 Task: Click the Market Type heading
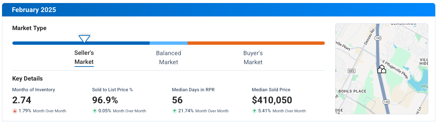tap(29, 28)
